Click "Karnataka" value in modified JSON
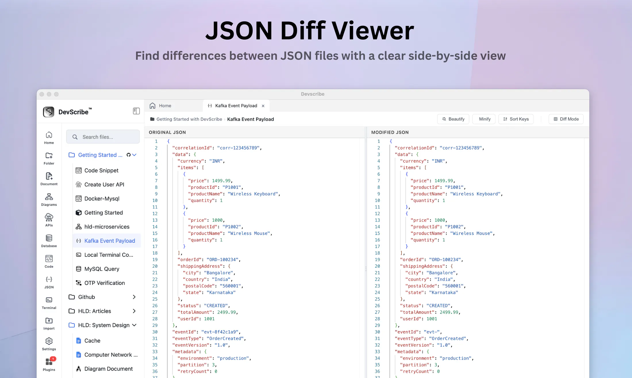 [x=443, y=292]
